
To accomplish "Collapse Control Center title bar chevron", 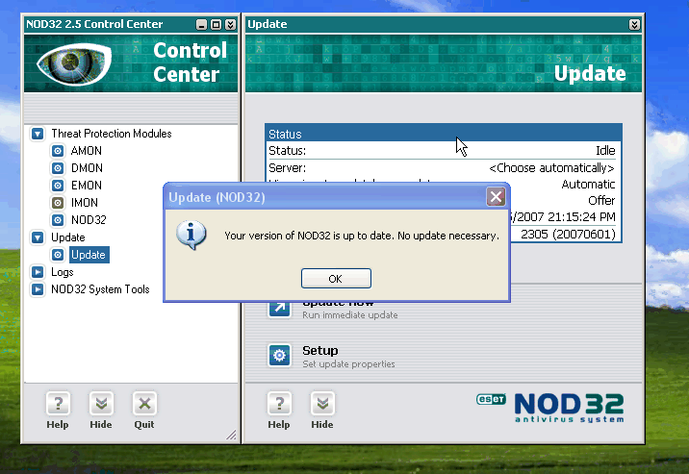I will click(x=231, y=25).
